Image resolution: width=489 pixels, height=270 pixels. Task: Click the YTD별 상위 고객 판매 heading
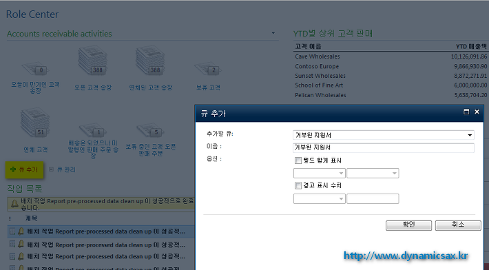[333, 33]
